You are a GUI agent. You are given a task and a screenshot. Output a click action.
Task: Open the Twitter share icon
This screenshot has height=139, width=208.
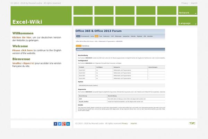(x=60, y=124)
